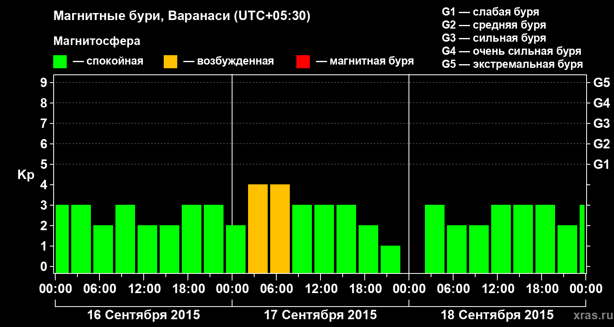Click the legend line 'G5 — экстремальная буря'
Image resolution: width=614 pixels, height=327 pixels.
click(512, 64)
